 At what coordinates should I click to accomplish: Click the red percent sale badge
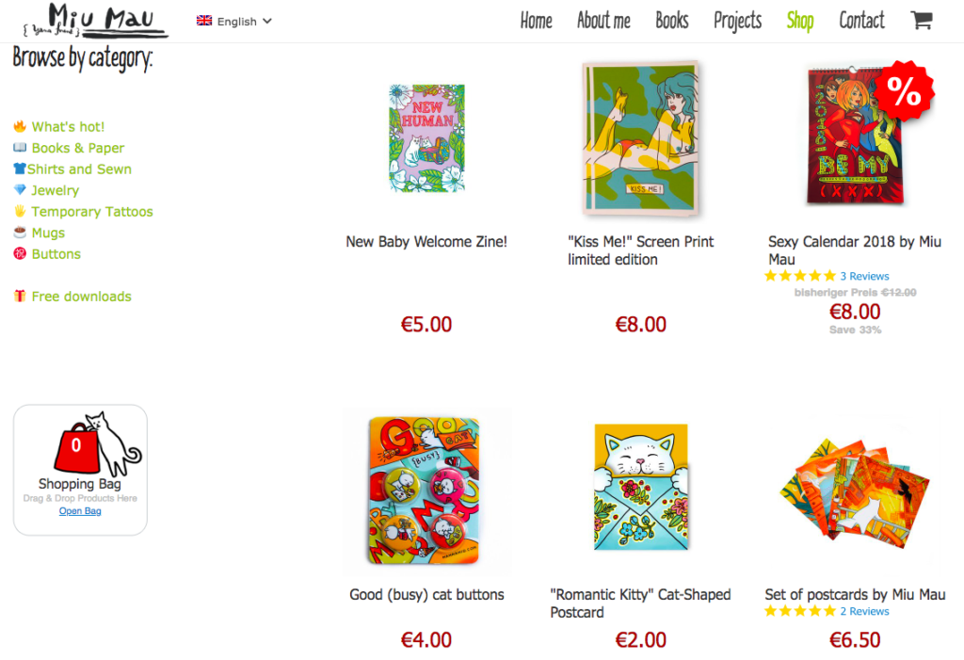[904, 91]
